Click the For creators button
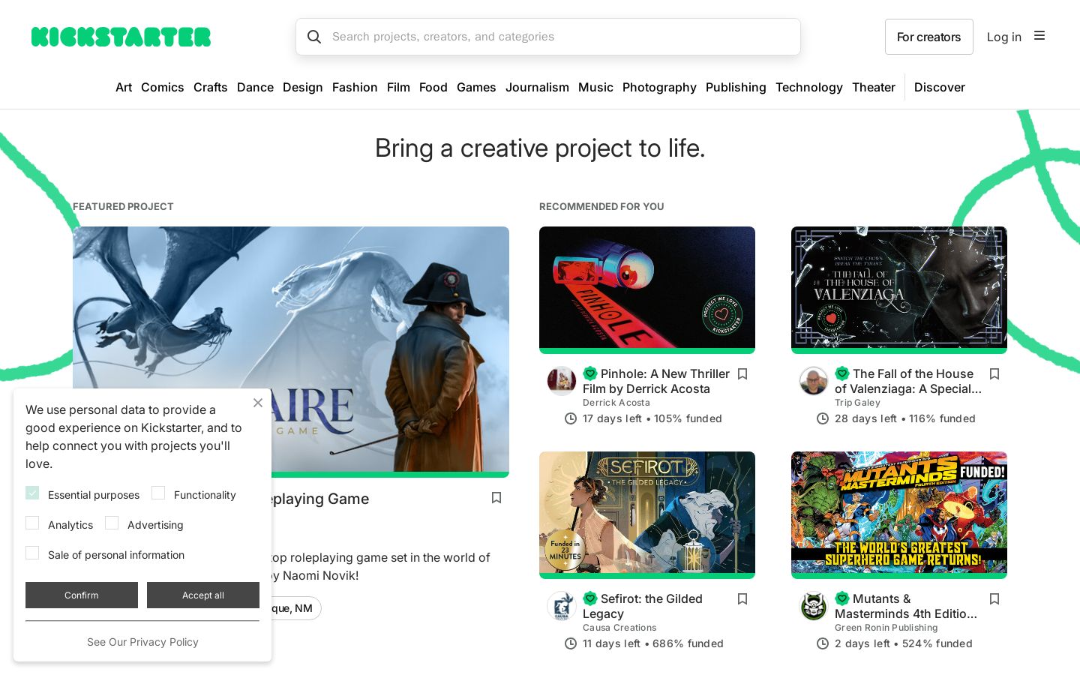This screenshot has height=675, width=1080. click(929, 37)
